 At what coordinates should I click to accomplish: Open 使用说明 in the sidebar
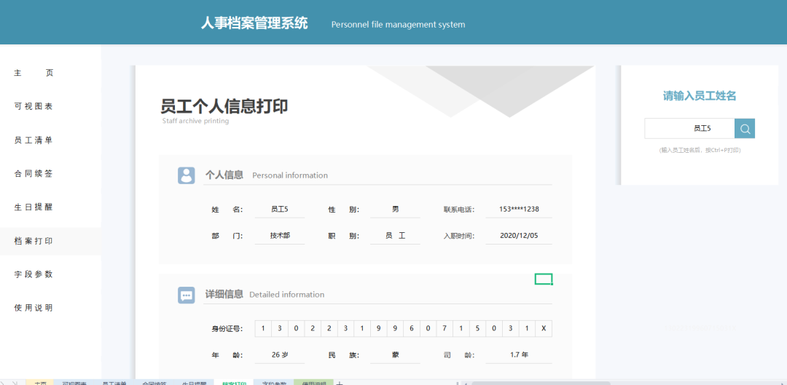click(x=34, y=309)
